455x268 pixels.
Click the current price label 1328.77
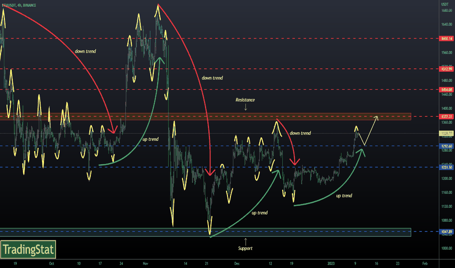click(x=447, y=134)
